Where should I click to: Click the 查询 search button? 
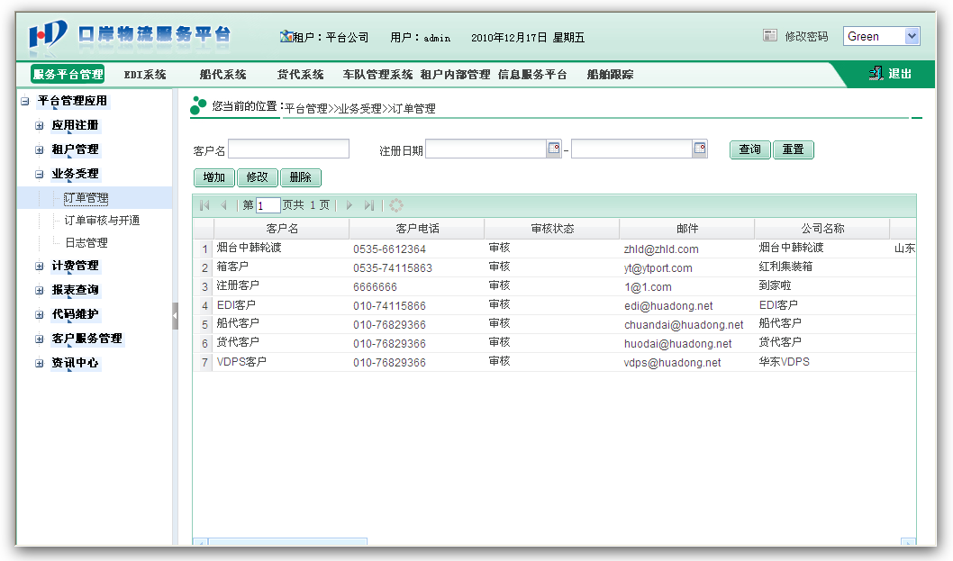(749, 149)
